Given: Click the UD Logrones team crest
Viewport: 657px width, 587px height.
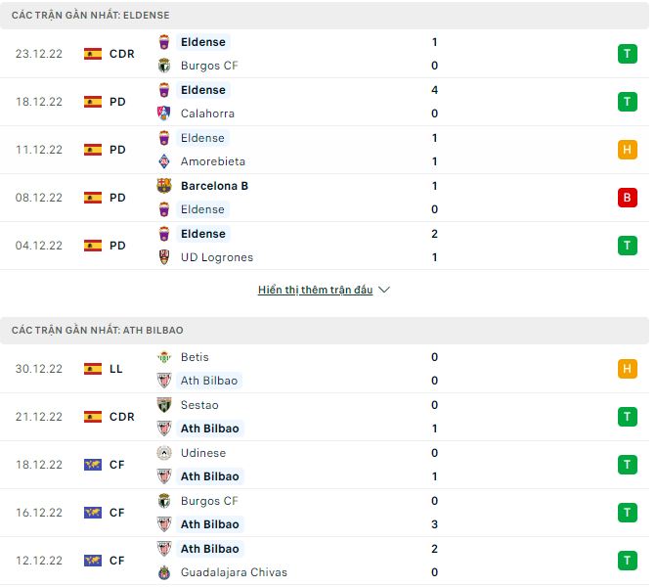Looking at the screenshot, I should pos(164,257).
